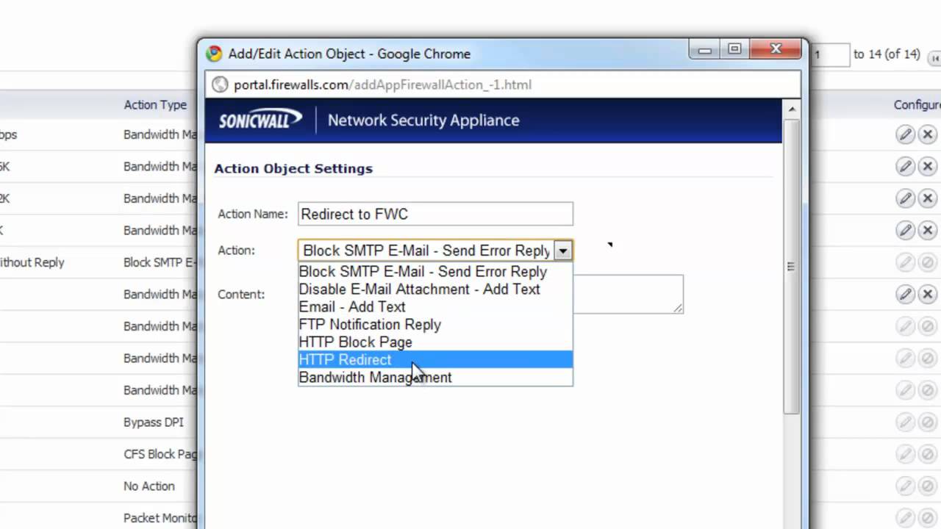Click the delete icon in the No Action row
The height and width of the screenshot is (529, 941).
(928, 486)
